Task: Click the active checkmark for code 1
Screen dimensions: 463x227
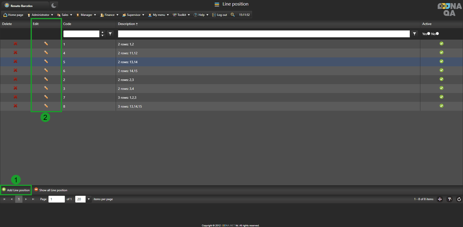Action: [x=441, y=44]
